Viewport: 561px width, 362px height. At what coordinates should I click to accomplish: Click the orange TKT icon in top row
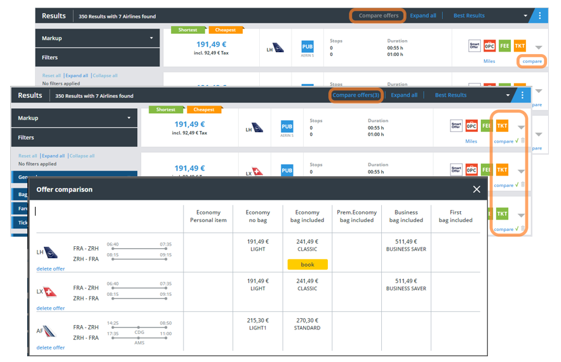520,46
